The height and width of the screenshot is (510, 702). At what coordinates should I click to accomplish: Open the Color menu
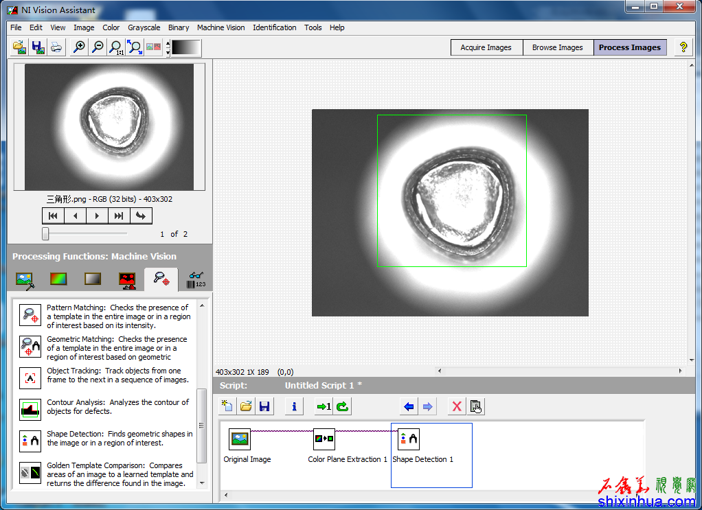111,27
